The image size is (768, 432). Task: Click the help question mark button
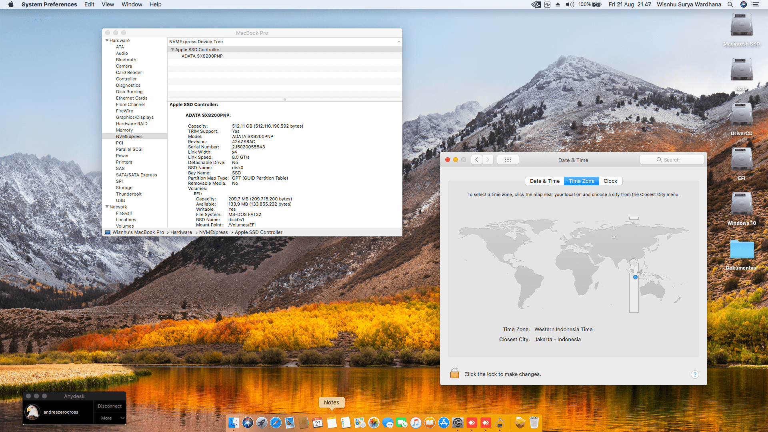pos(695,374)
